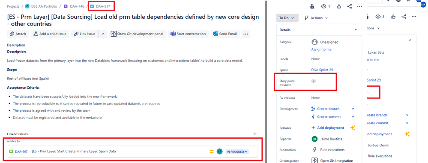Click the LB assignee avatar on DAA-967
The height and width of the screenshot is (163, 428).
coord(219,151)
